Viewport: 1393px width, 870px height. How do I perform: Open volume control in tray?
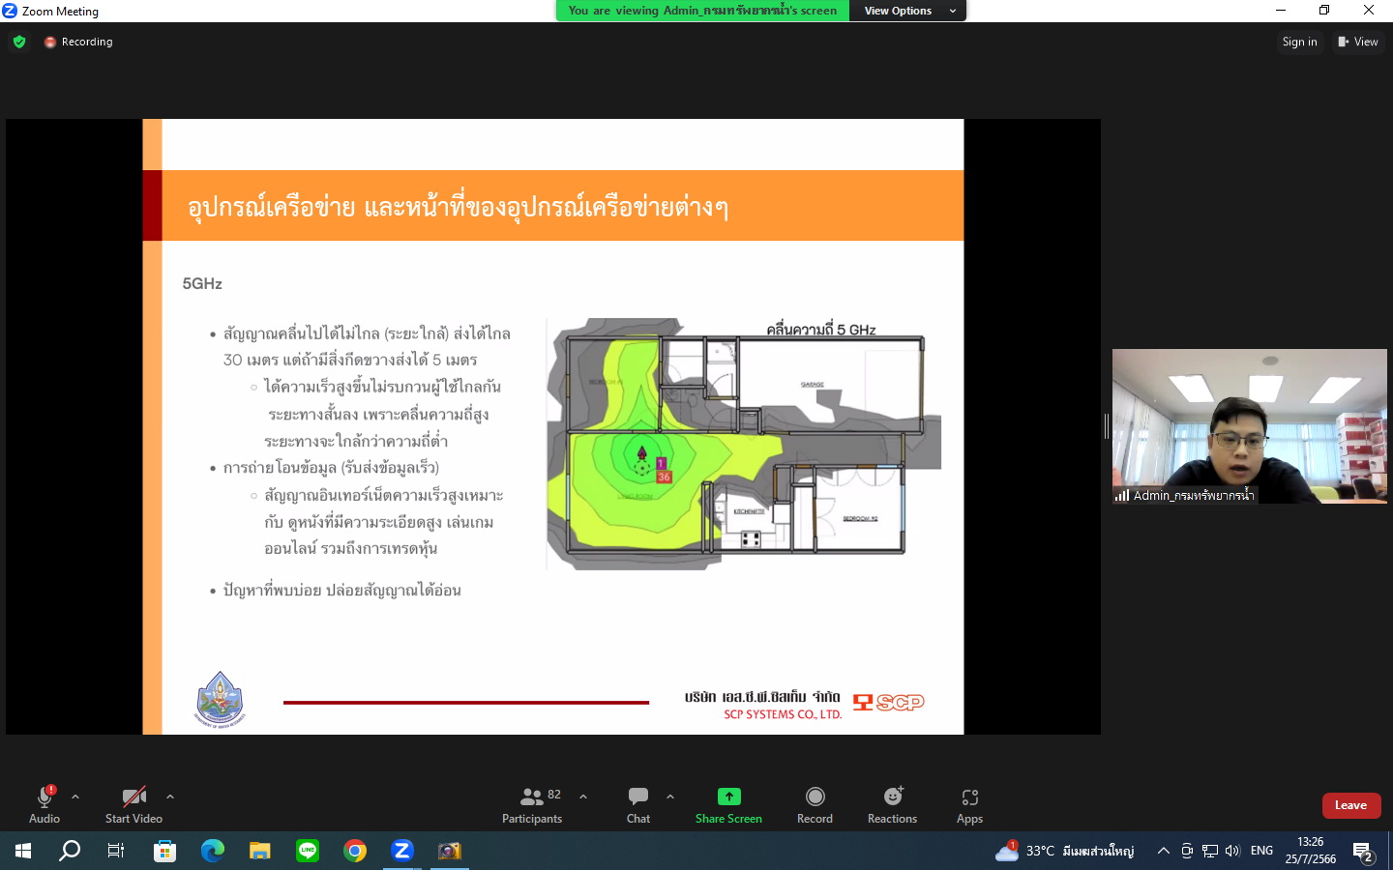point(1232,851)
